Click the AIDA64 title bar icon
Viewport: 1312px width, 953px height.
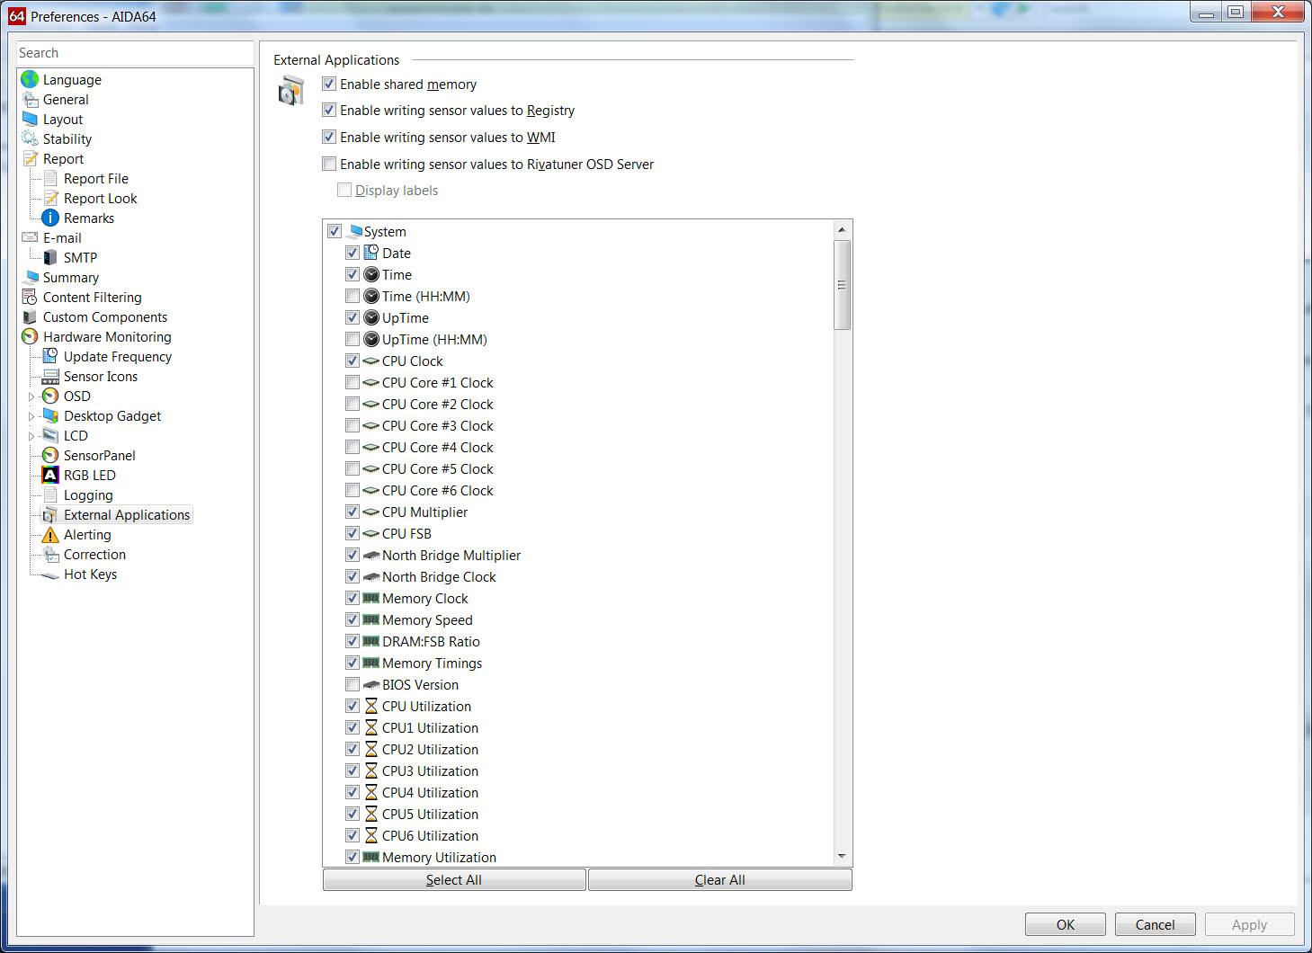pyautogui.click(x=17, y=15)
